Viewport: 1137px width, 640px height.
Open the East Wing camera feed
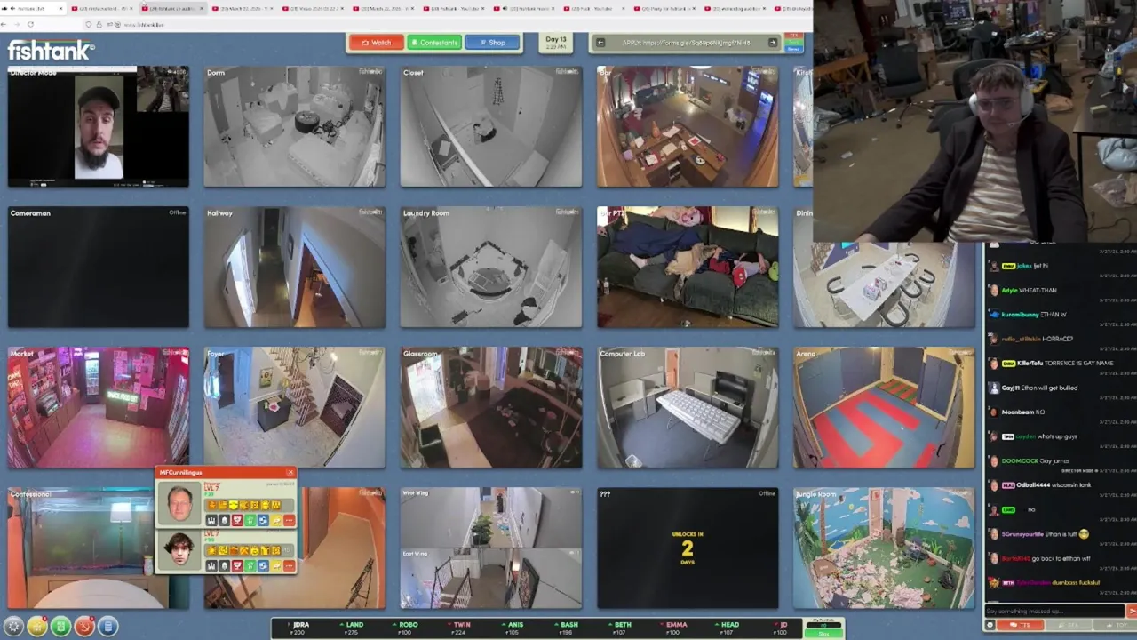point(490,579)
